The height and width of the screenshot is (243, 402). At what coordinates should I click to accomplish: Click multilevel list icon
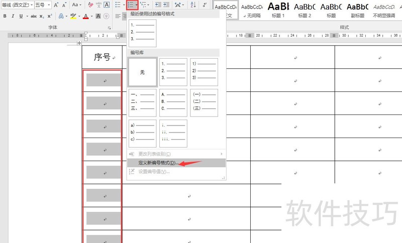143,5
